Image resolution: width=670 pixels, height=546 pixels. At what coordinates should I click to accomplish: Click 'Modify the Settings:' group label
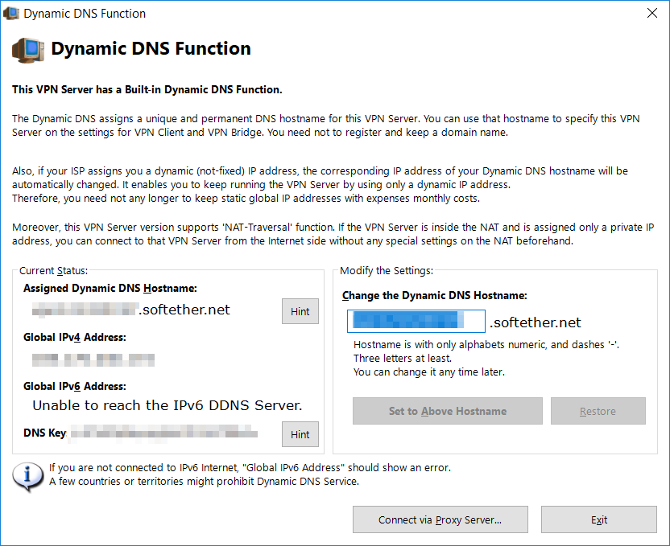point(387,271)
